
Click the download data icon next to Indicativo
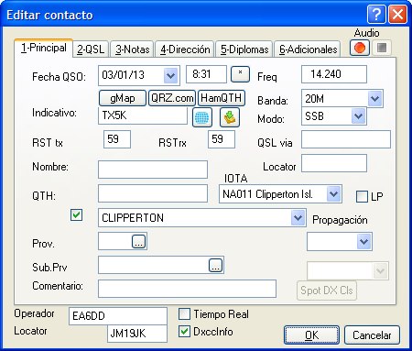pyautogui.click(x=230, y=117)
